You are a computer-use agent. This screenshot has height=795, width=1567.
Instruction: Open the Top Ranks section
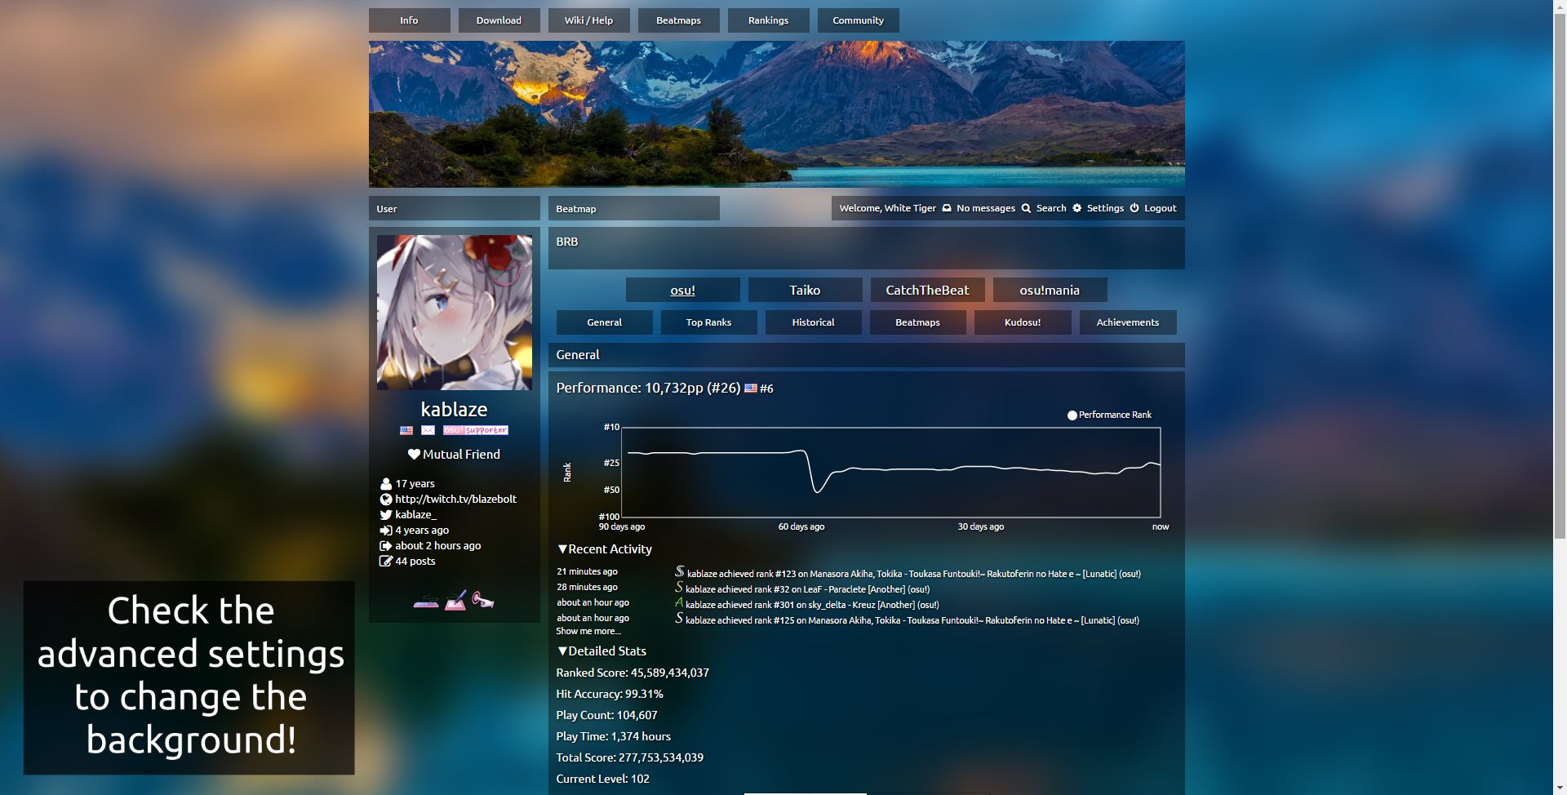708,322
